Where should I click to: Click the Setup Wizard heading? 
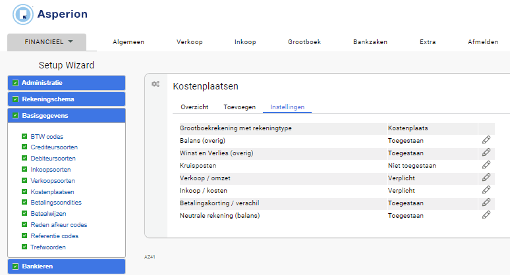[67, 65]
